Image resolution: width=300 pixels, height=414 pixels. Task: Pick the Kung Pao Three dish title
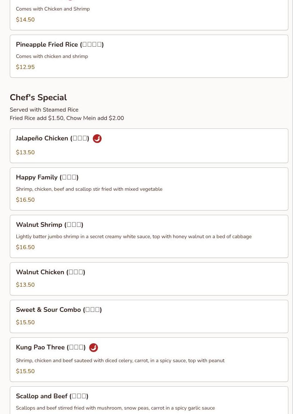tap(51, 347)
